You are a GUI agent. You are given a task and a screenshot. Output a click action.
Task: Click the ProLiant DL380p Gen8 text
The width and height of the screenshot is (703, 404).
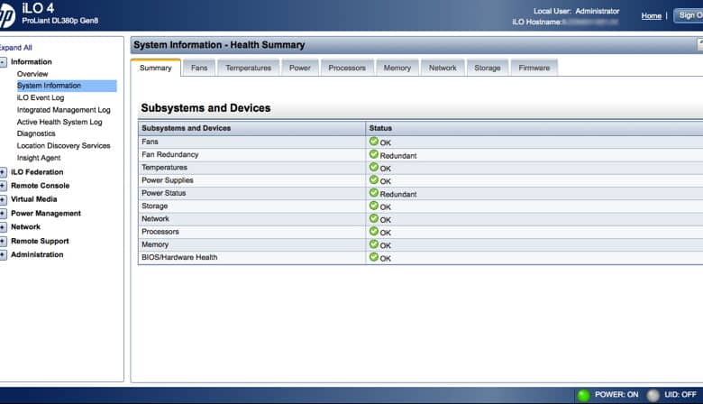(60, 21)
